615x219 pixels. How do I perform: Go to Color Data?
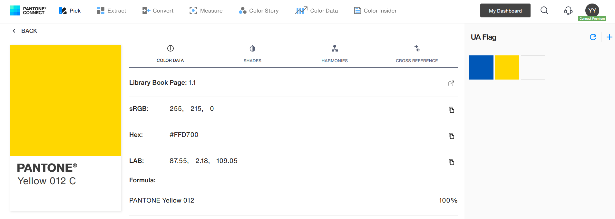[317, 11]
